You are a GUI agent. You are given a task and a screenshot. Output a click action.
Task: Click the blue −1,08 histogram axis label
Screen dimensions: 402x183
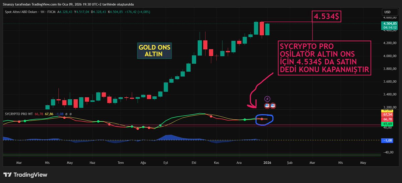388,140
